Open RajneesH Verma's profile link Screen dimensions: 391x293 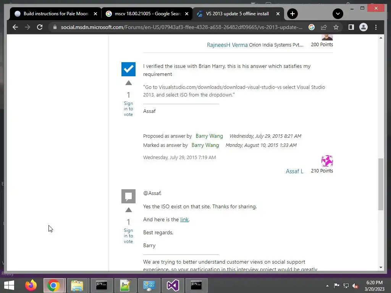coord(227,45)
